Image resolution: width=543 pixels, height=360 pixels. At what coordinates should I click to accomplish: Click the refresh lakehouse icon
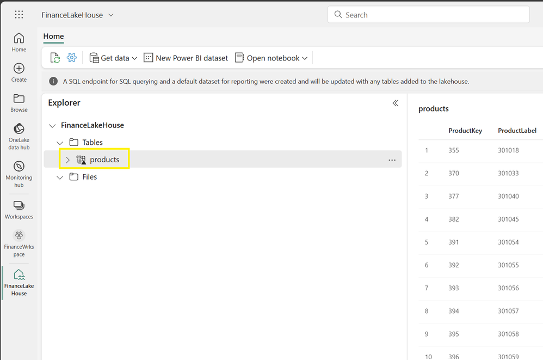pos(55,58)
